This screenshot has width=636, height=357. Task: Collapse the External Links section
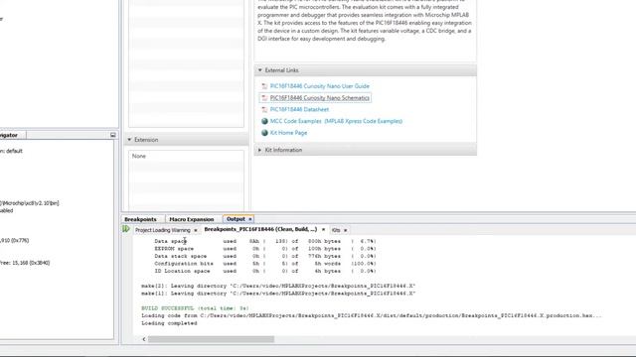(x=260, y=70)
